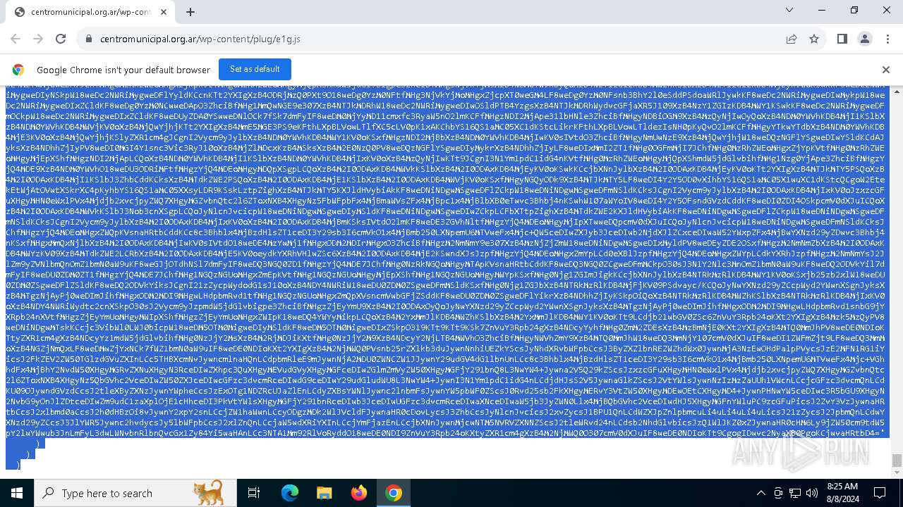The height and width of the screenshot is (507, 903).
Task: Open the system tray security device icon
Action: (x=778, y=493)
